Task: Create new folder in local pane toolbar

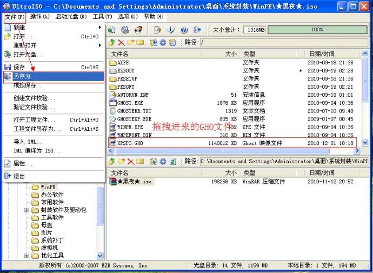Action: 121,162
